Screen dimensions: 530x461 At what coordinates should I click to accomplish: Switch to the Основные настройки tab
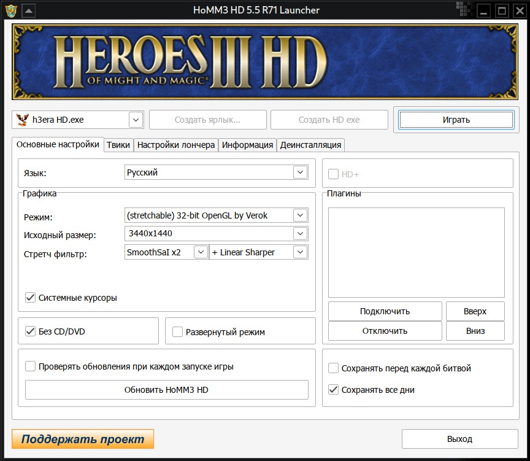(x=58, y=144)
